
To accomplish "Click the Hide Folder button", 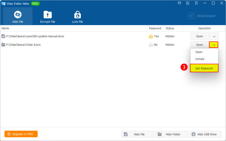I will (x=171, y=134).
